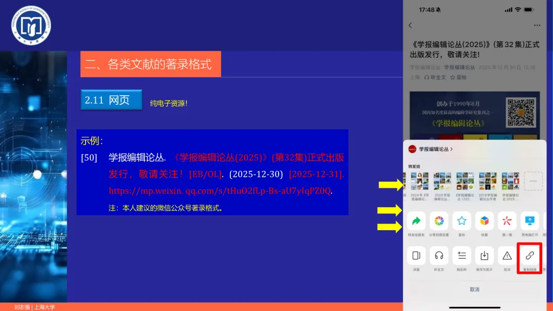Image resolution: width=553 pixels, height=311 pixels.
Task: Click the [2025-12-31] citation date
Action: tap(316, 174)
